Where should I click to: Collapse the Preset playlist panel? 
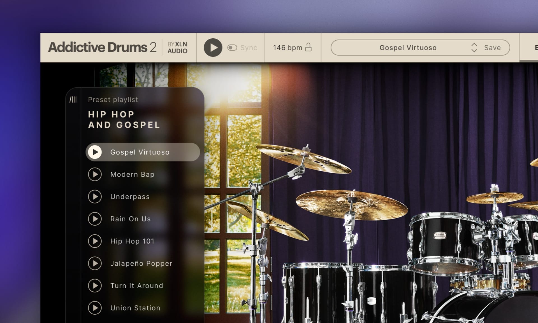[x=73, y=100]
